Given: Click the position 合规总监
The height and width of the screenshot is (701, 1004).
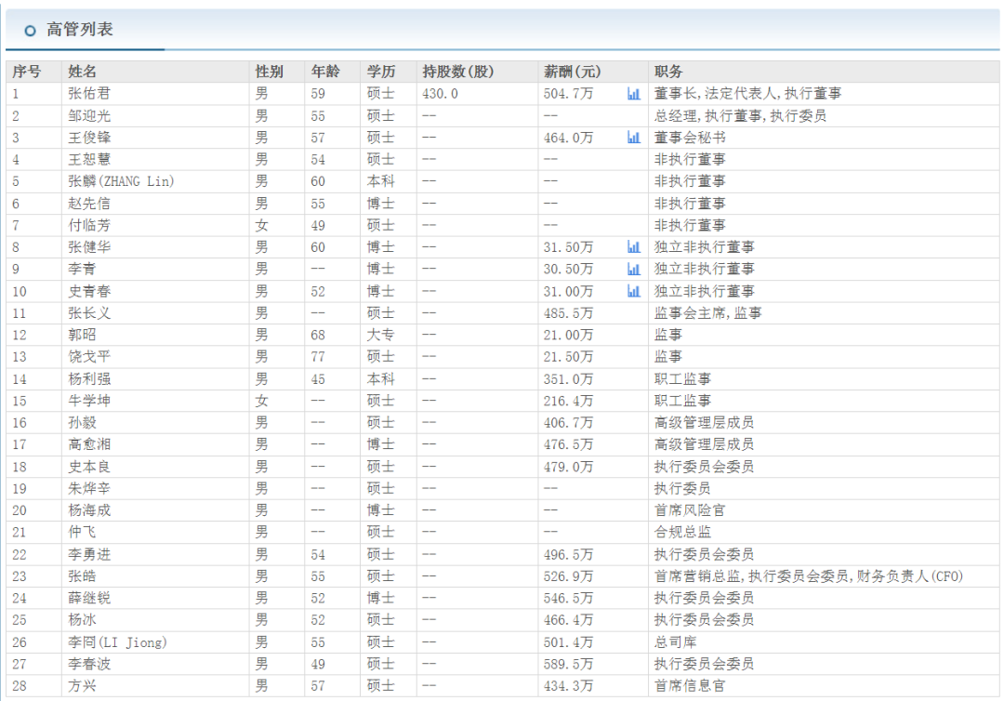Looking at the screenshot, I should point(682,532).
